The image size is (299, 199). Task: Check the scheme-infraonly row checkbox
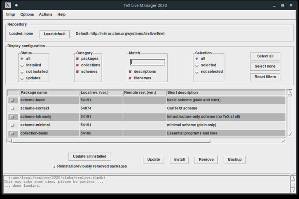coord(12,117)
